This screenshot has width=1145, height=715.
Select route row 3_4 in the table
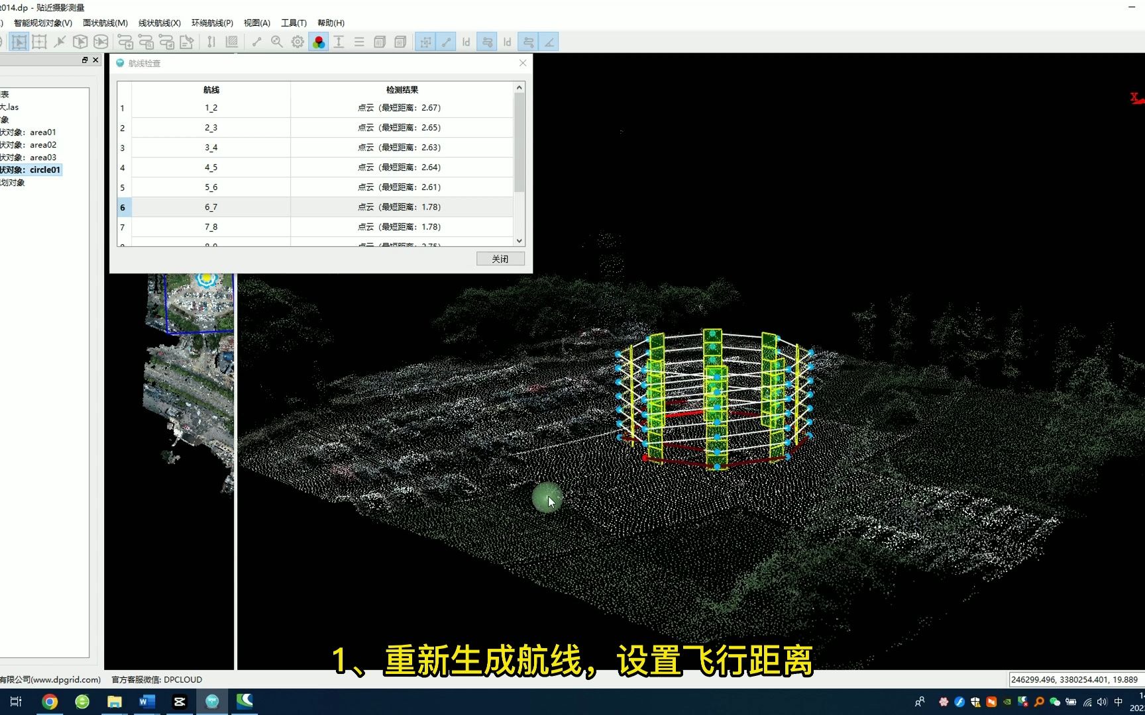coord(315,148)
